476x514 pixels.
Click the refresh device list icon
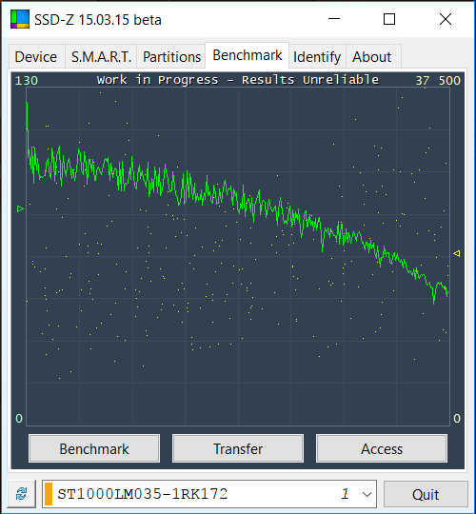[22, 494]
